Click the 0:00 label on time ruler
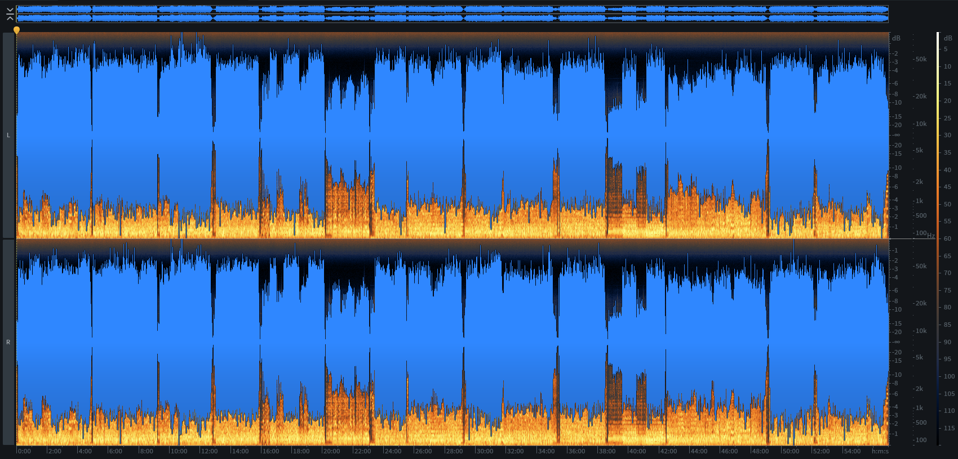 point(24,451)
